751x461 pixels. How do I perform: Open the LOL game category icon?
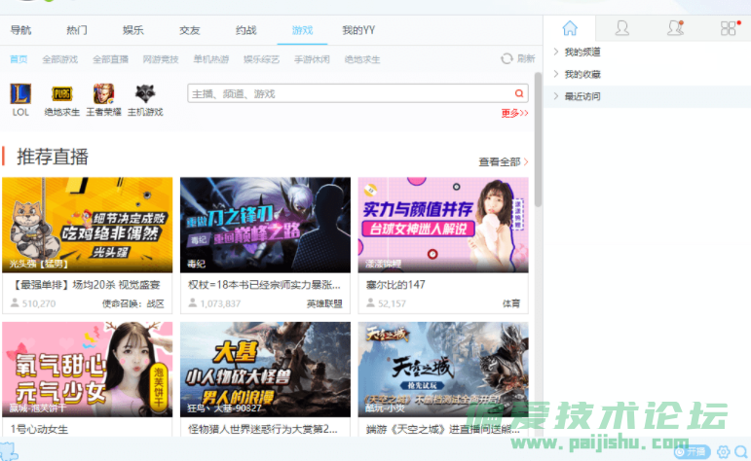pos(20,94)
